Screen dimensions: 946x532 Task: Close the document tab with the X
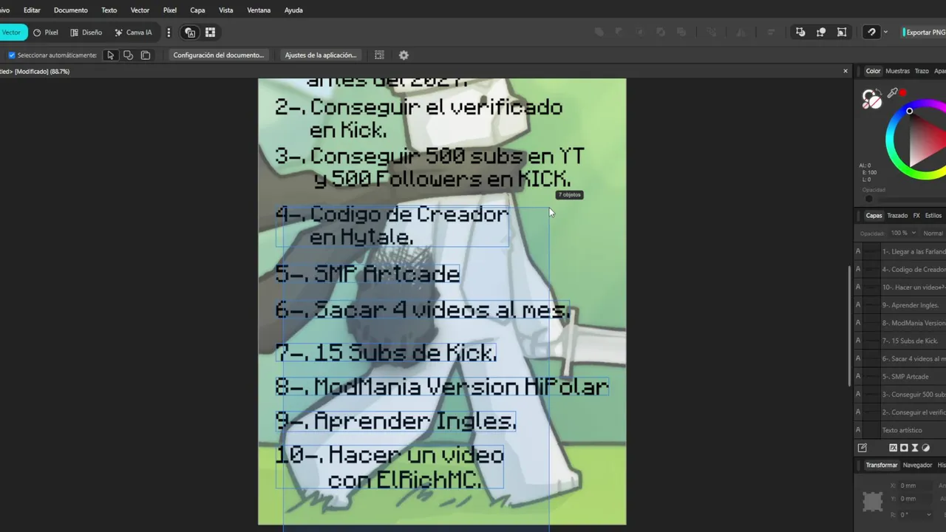[845, 71]
